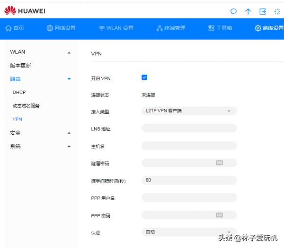Expand the WLAN sidebar section arrow
The height and width of the screenshot is (248, 284).
[69, 53]
